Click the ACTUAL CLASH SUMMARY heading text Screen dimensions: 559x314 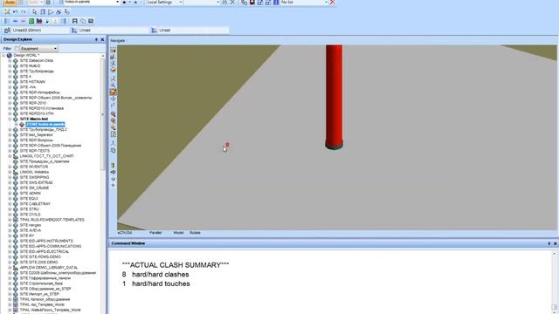point(176,265)
